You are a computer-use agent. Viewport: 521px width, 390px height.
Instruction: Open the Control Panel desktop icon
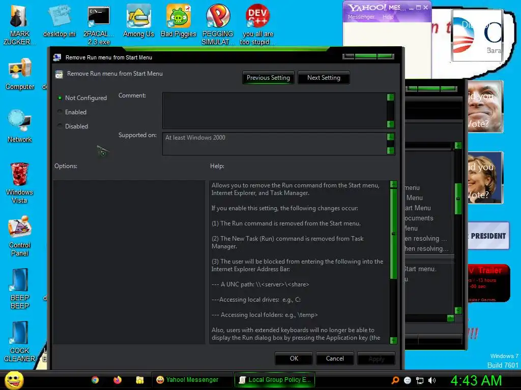pyautogui.click(x=20, y=236)
